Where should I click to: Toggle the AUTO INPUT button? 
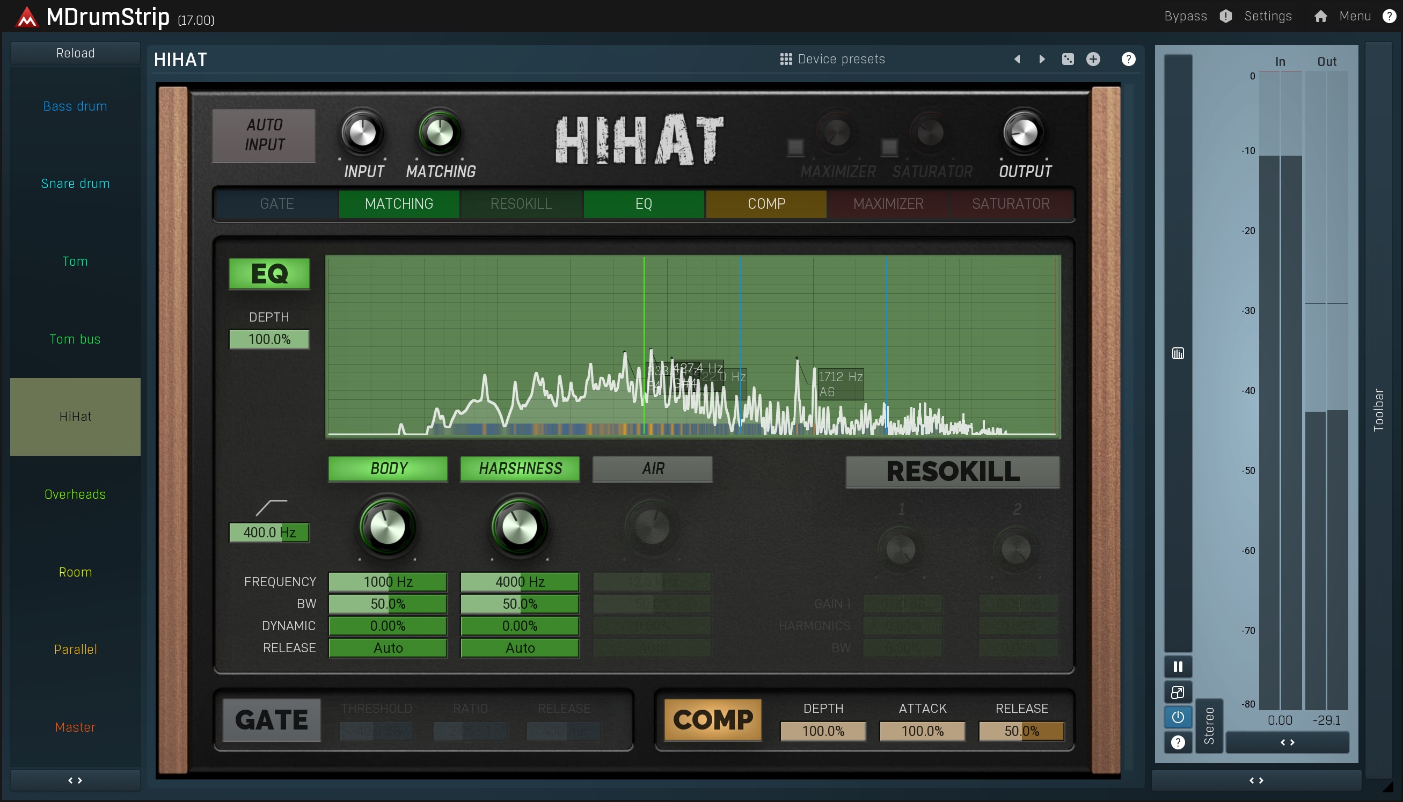(264, 135)
